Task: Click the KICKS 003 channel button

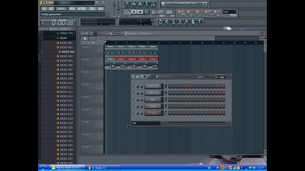Action: click(152, 86)
